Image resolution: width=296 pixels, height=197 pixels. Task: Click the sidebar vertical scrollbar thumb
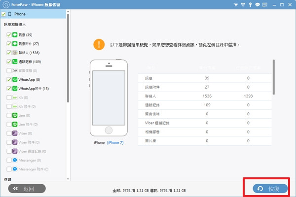coord(68,58)
